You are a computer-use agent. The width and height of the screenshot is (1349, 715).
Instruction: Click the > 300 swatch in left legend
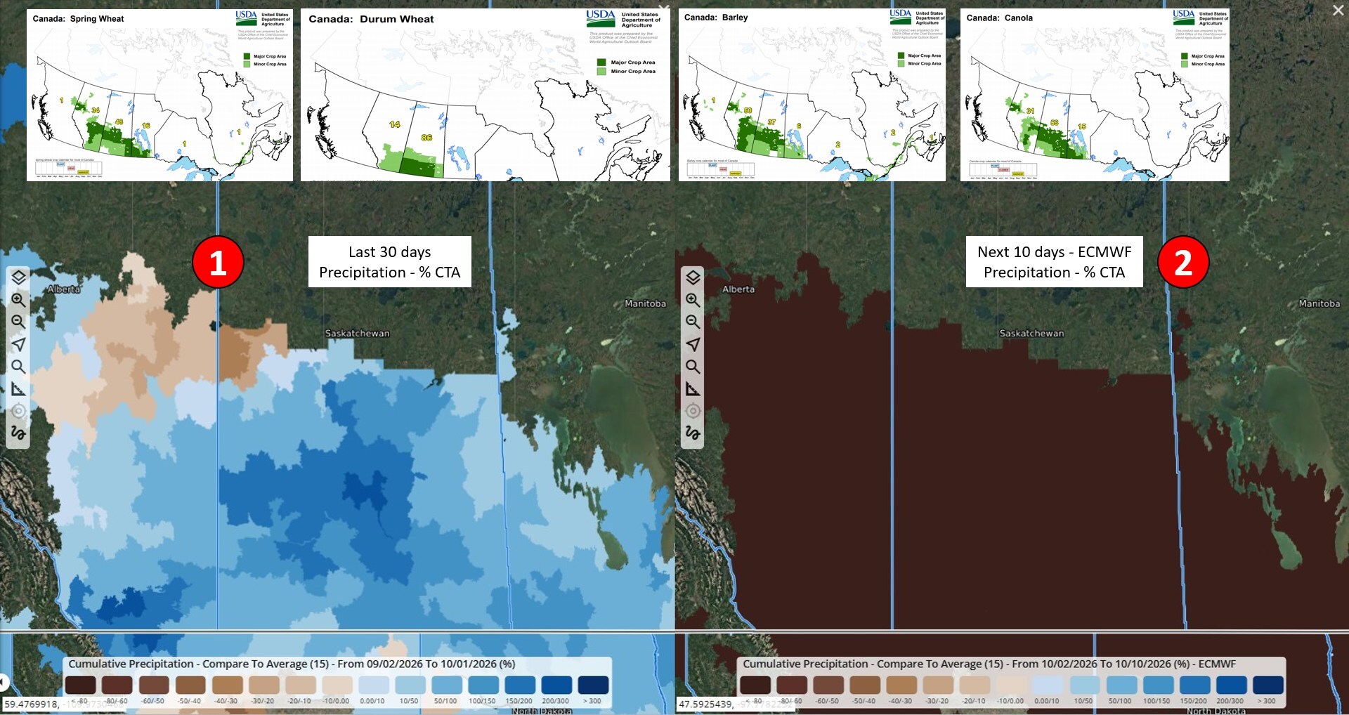(x=593, y=685)
